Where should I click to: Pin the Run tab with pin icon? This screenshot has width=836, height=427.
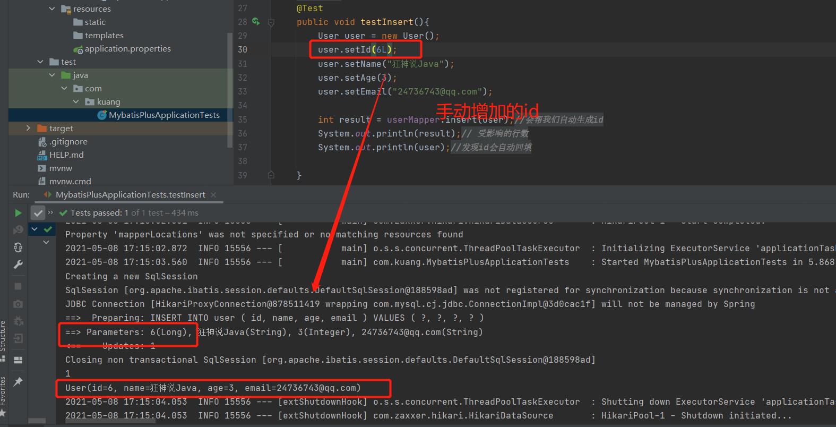[x=18, y=382]
